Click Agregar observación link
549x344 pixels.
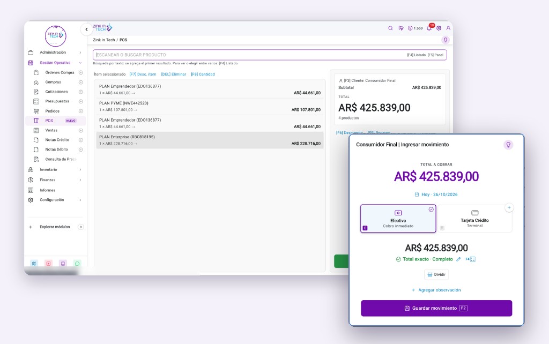click(436, 290)
